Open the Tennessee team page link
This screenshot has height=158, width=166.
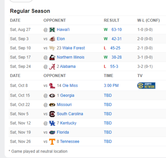(x=69, y=141)
